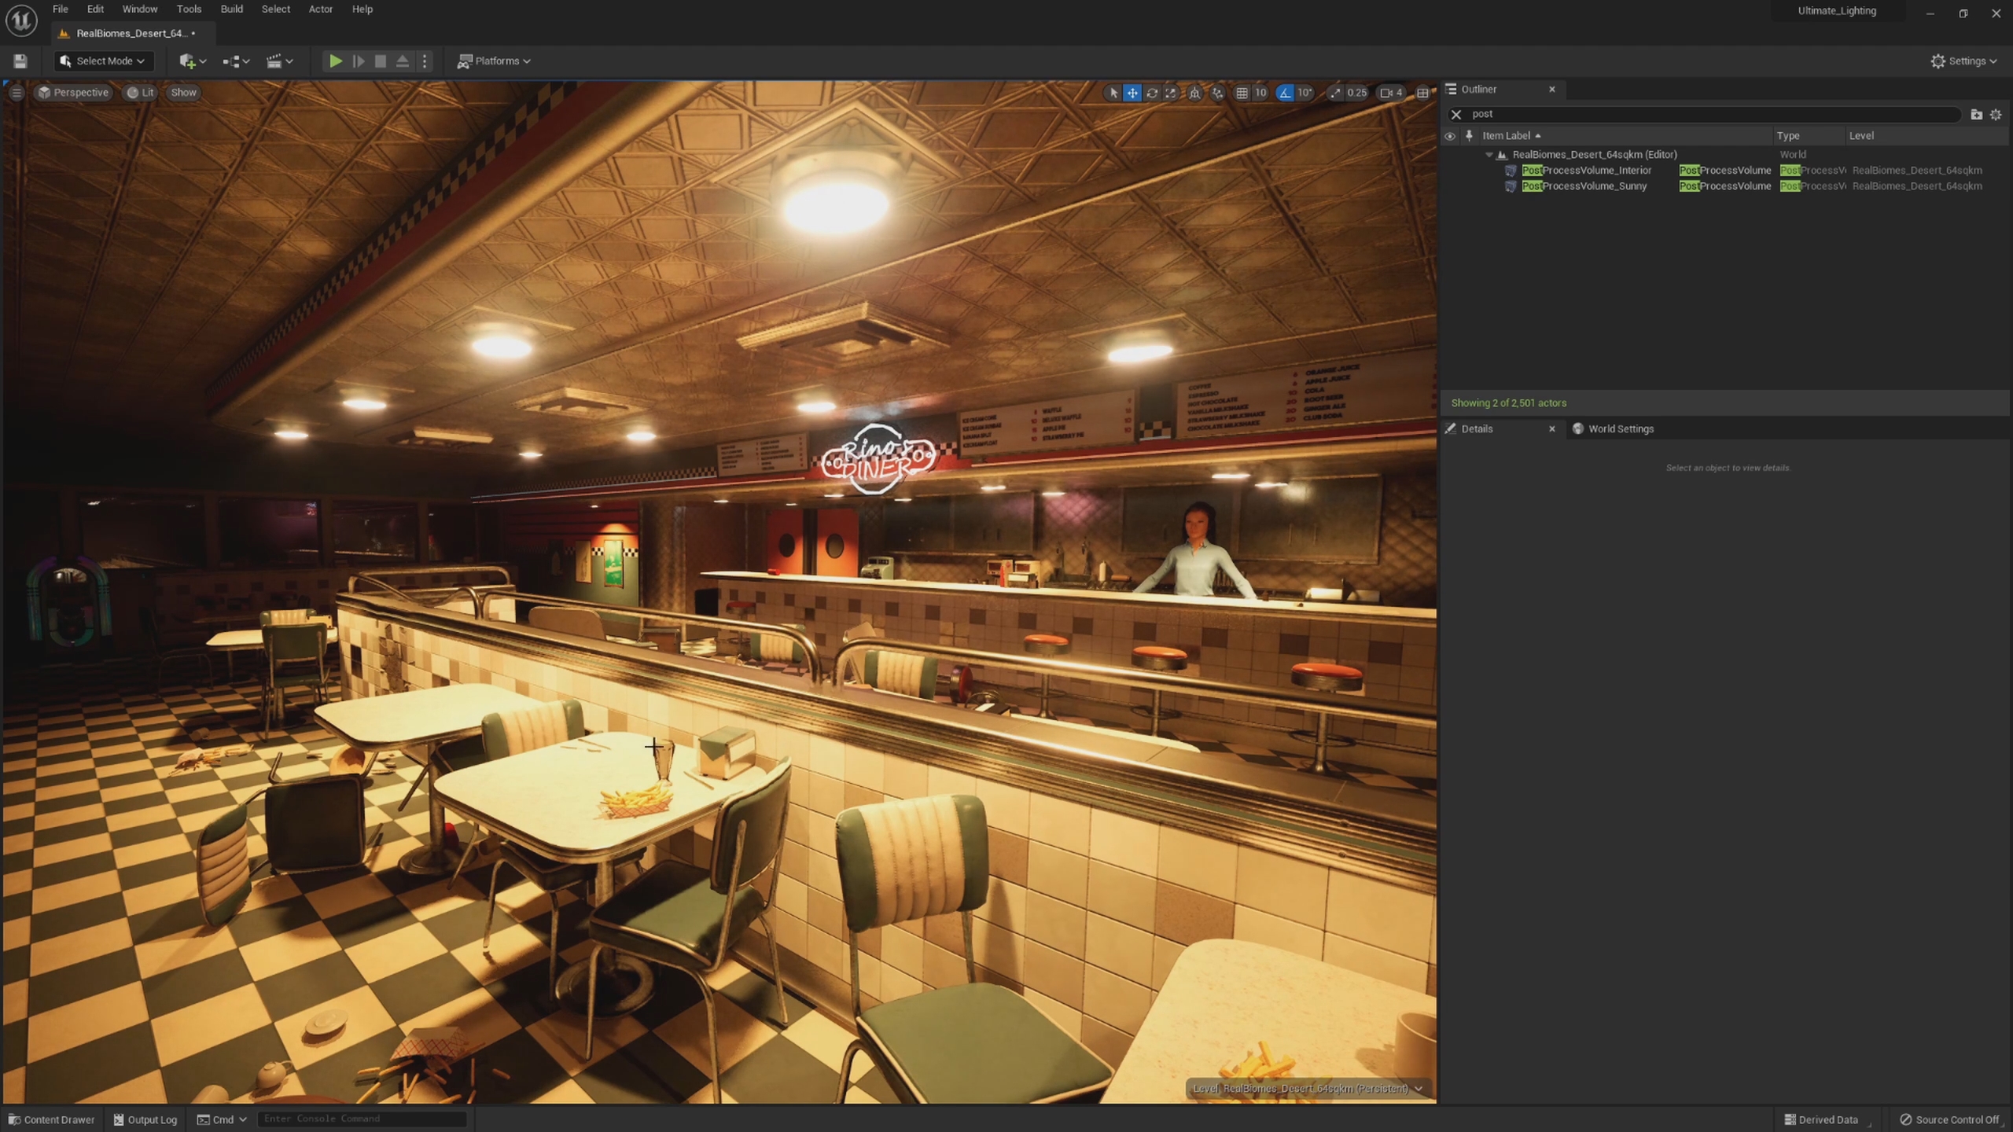Open the Content Drawer

(x=51, y=1119)
